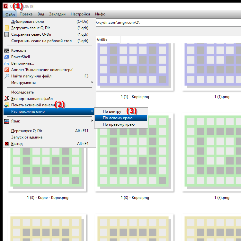Click the red X icon beside Выход
The width and height of the screenshot is (241, 241).
point(7,144)
